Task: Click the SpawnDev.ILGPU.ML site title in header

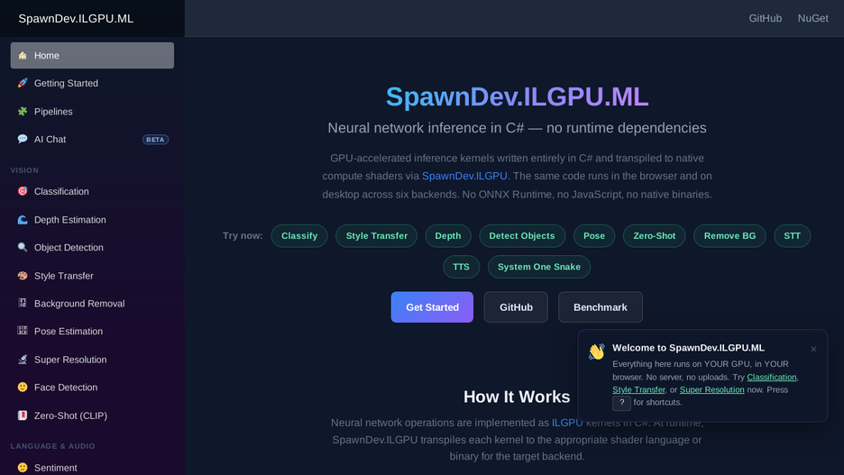Action: click(x=76, y=18)
